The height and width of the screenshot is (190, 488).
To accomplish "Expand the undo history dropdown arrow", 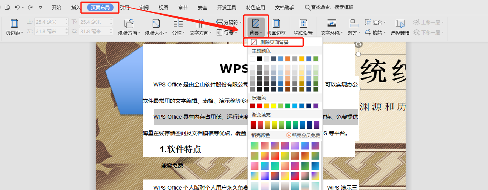I will point(23,7).
